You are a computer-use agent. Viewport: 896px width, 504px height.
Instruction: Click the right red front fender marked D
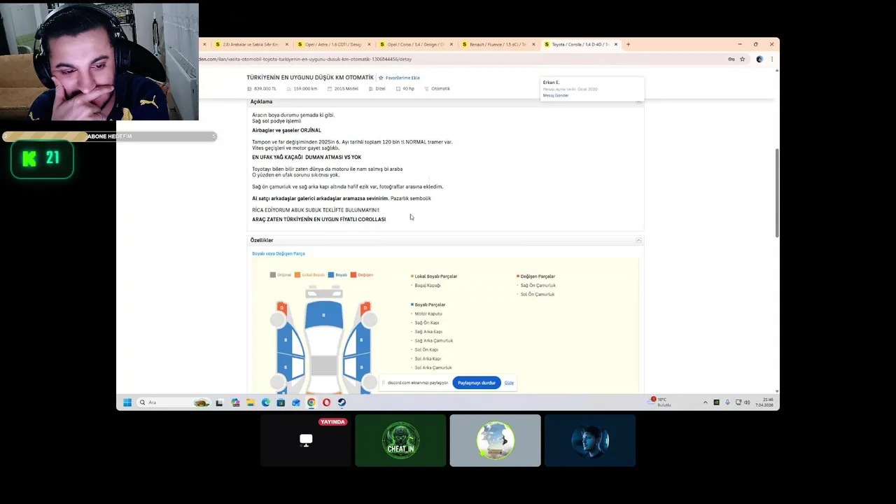[x=365, y=307]
